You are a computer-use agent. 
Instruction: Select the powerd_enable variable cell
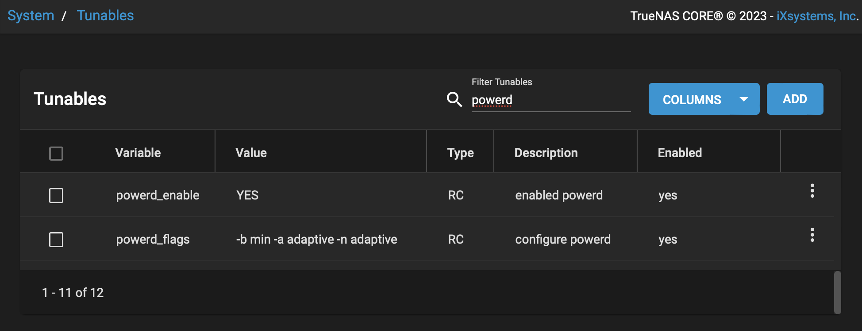(x=158, y=195)
